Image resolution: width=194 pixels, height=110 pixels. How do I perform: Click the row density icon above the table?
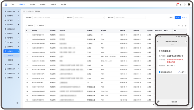[182, 26]
